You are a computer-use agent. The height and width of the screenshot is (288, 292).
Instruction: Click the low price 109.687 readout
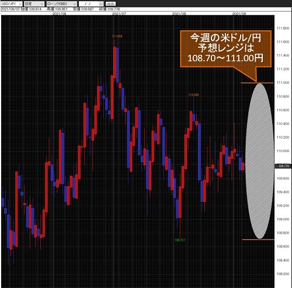click(84, 9)
